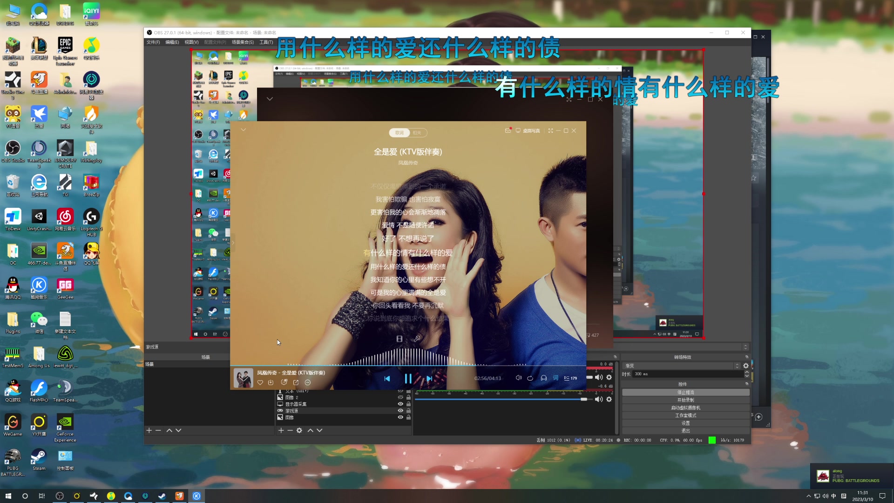Toggle visibility of 图像 source
894x503 pixels.
pyautogui.click(x=400, y=417)
